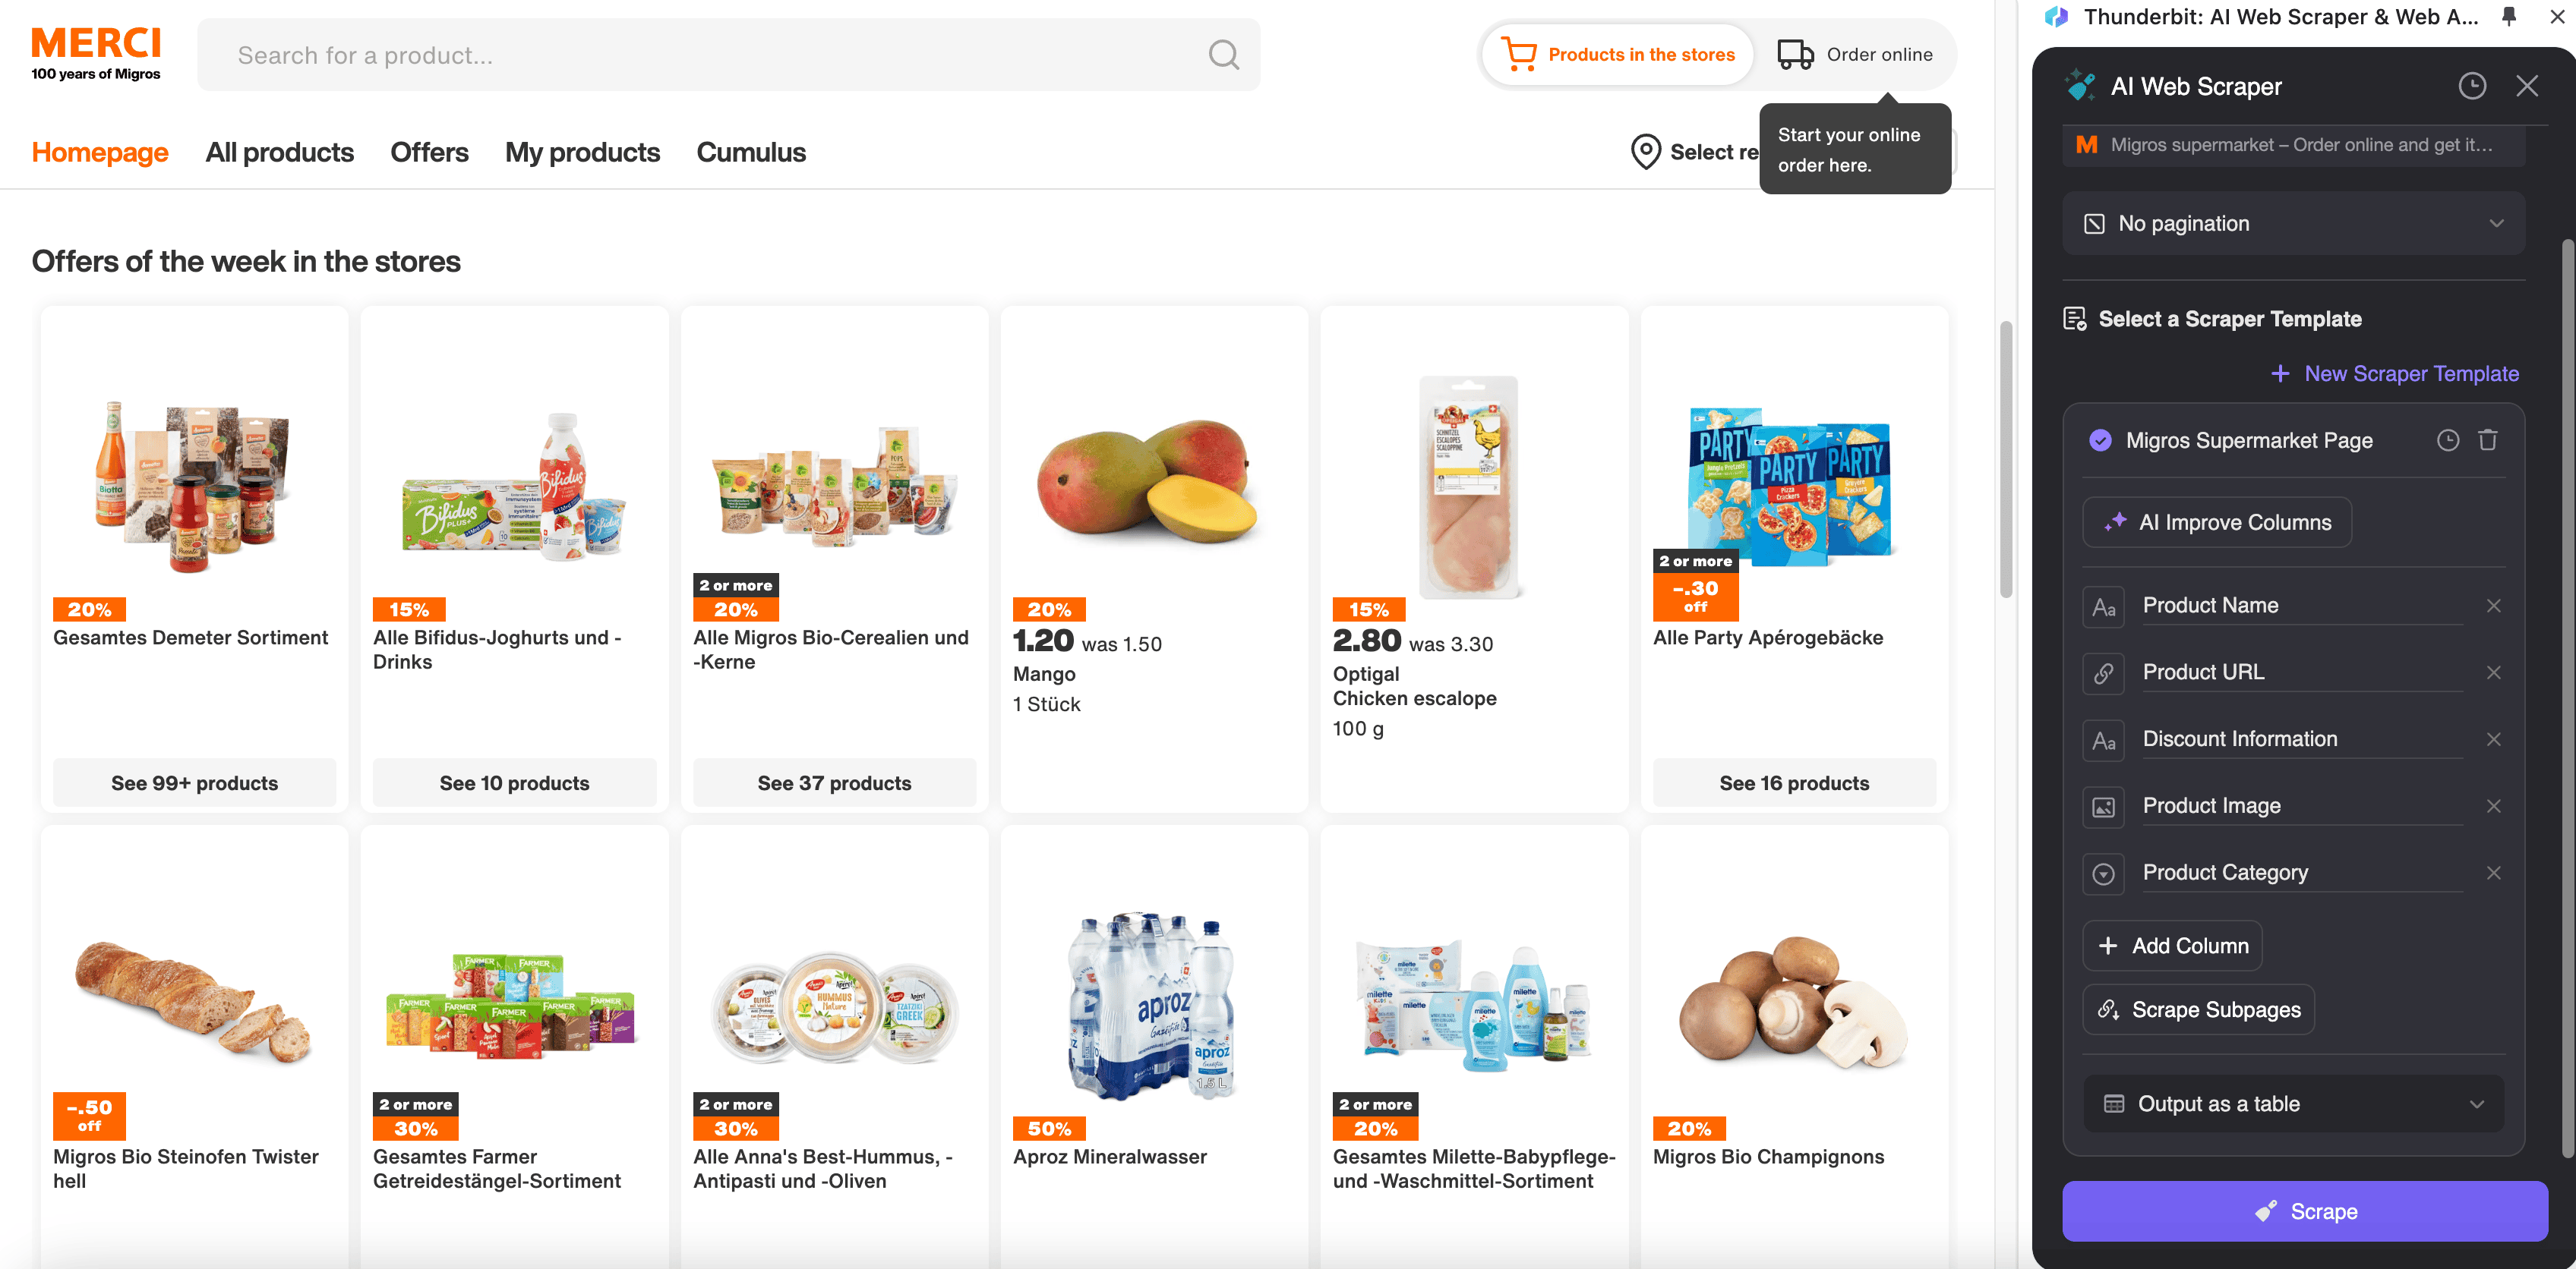Switch to Products in the stores
Image resolution: width=2576 pixels, height=1269 pixels.
point(1618,55)
